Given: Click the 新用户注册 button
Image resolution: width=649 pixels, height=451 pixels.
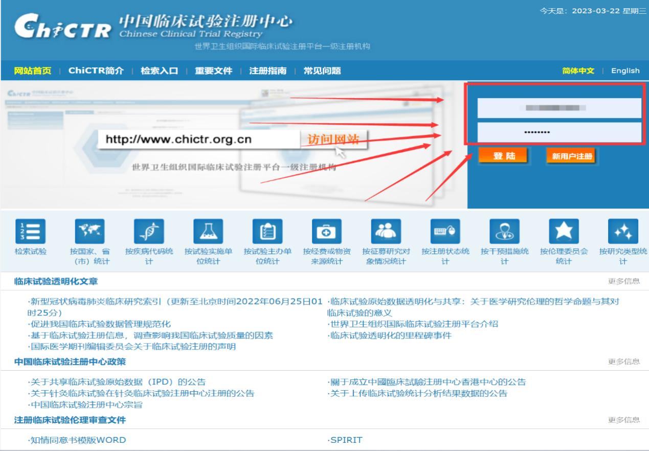Looking at the screenshot, I should point(572,157).
